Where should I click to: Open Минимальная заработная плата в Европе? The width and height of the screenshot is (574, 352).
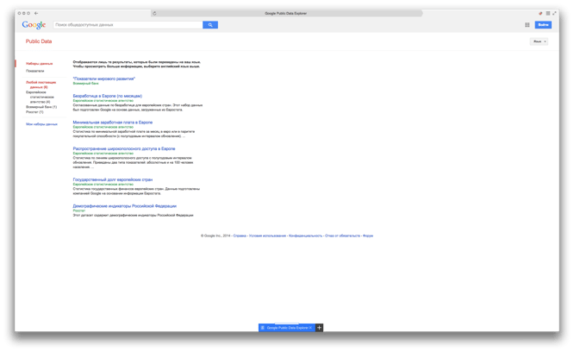click(113, 123)
